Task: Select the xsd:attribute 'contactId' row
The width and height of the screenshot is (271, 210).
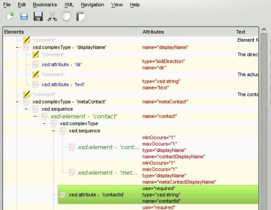Action: tap(158, 195)
